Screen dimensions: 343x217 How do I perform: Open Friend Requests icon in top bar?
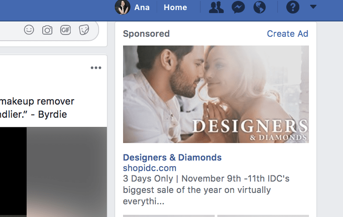[216, 7]
